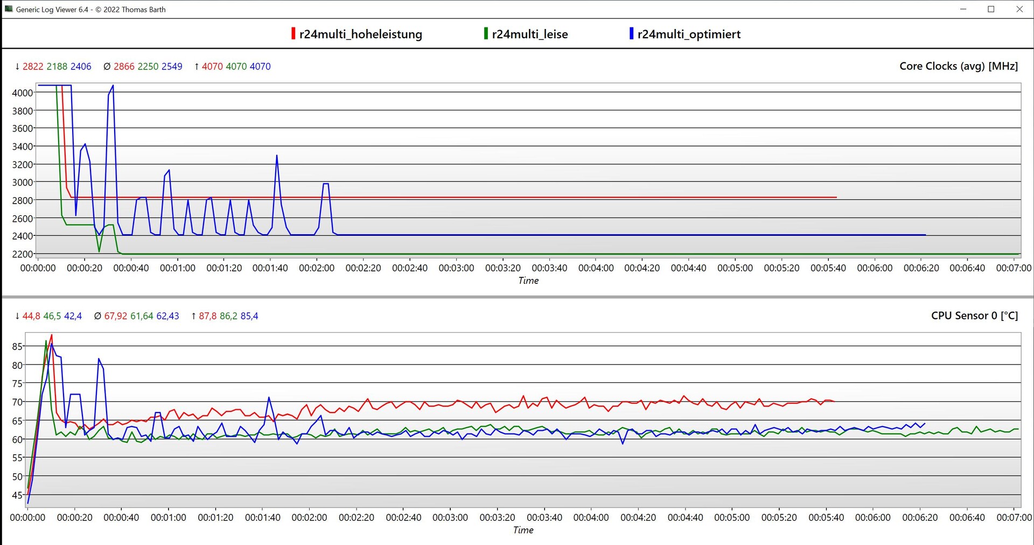The width and height of the screenshot is (1034, 545).
Task: Click the green minimum temperature 46,5
Action: [52, 316]
